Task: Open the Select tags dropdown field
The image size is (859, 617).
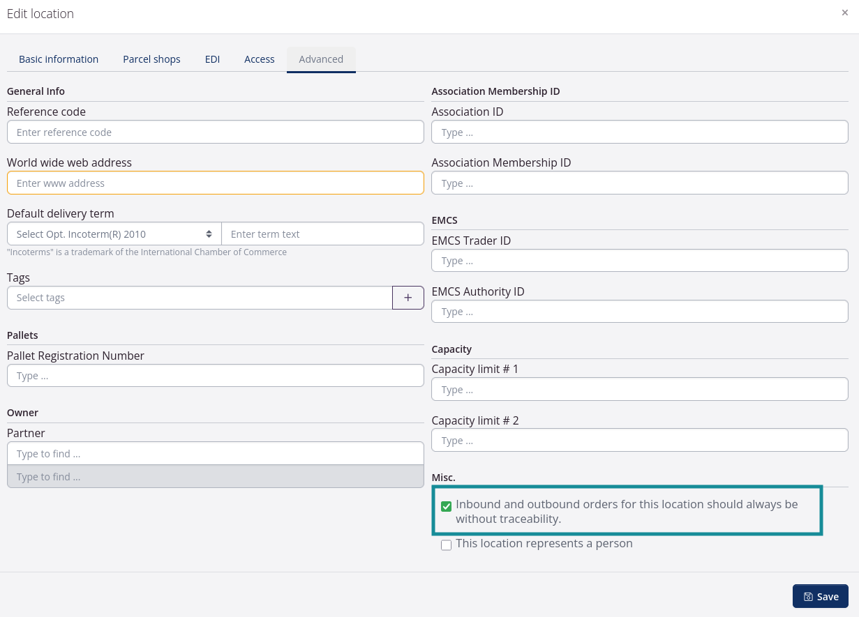Action: 199,298
